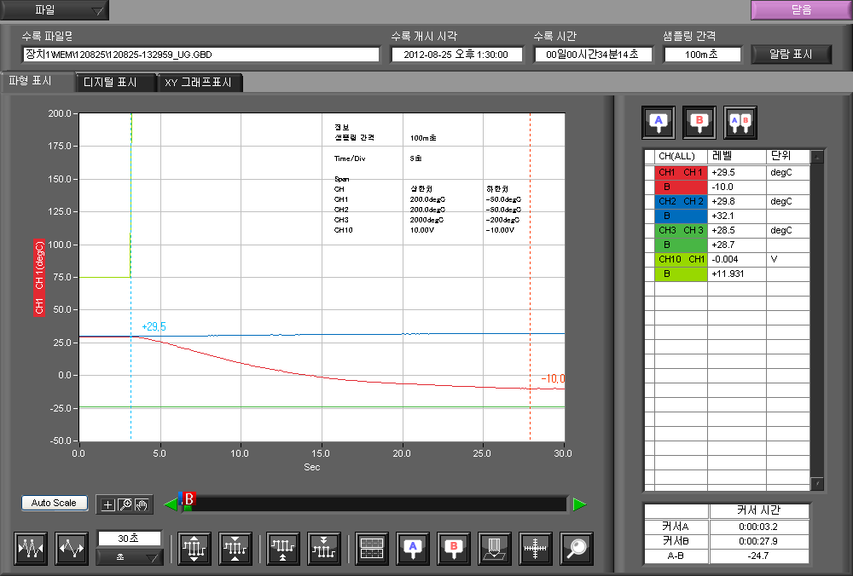Click the 알람 표시 button
Screen dimensions: 853x576
point(790,54)
